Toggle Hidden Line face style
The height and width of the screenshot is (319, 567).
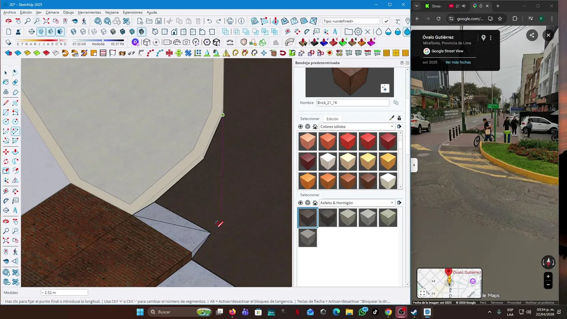(x=103, y=31)
